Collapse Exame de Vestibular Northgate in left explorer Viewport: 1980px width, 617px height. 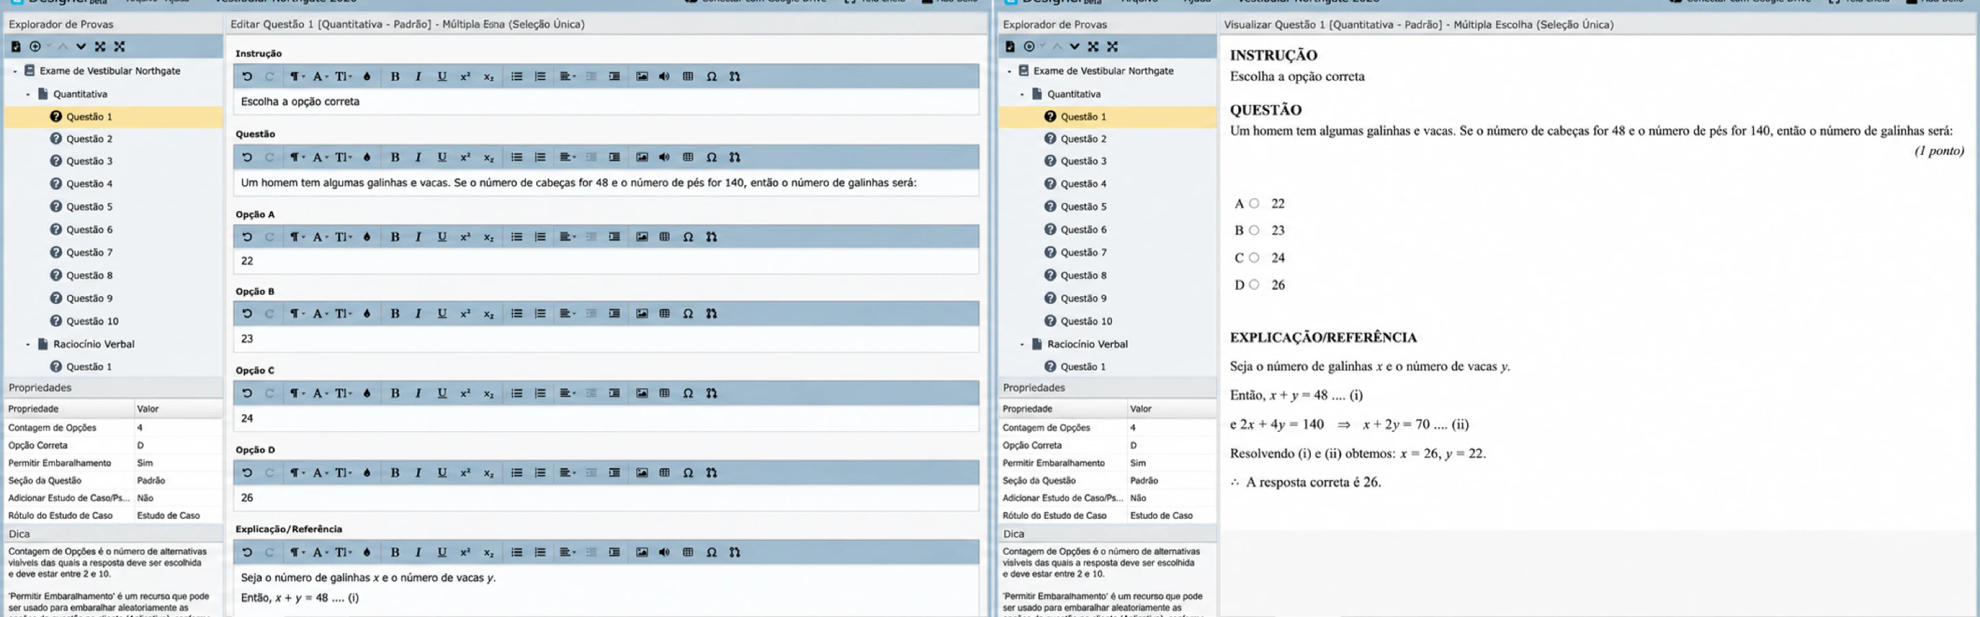point(14,71)
